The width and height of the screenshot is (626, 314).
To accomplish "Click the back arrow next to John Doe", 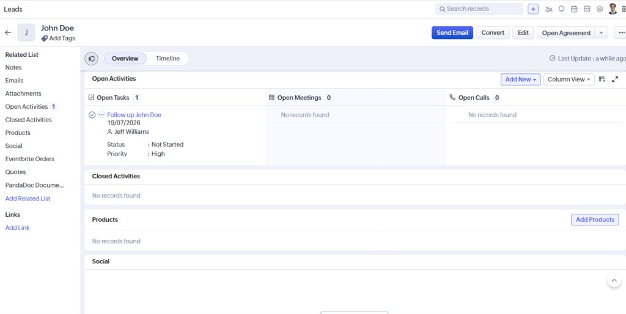I will pos(8,33).
